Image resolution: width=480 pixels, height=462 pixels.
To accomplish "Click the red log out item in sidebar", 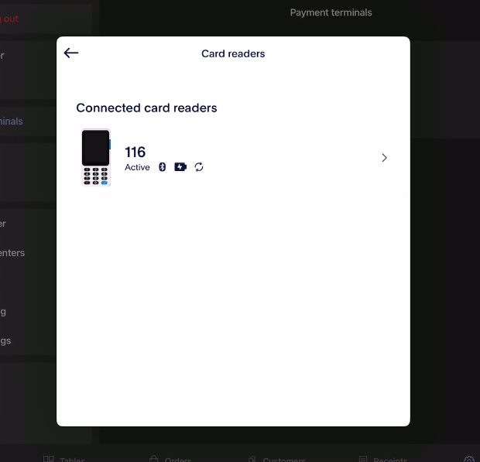I will 9,19.
